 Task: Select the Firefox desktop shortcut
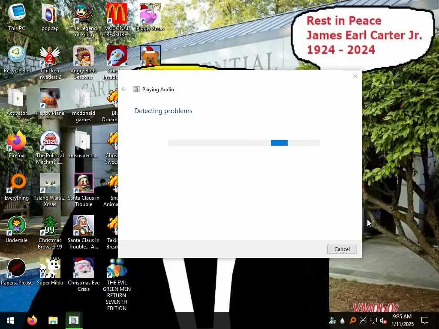(x=17, y=144)
